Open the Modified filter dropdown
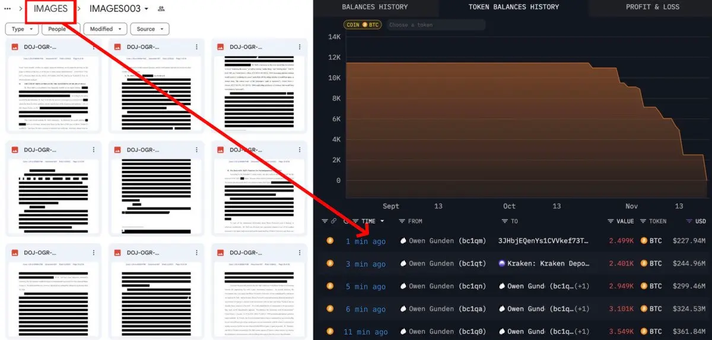This screenshot has width=712, height=340. pos(106,29)
